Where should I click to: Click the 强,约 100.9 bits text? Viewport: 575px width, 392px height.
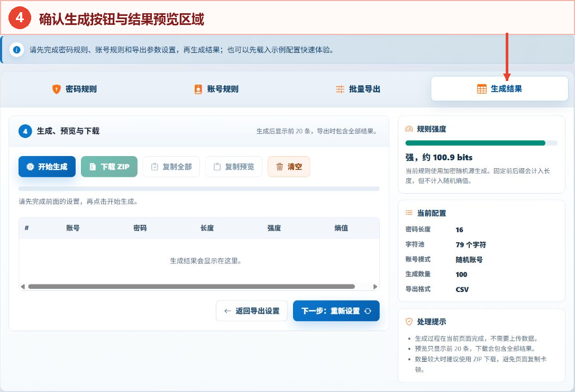point(439,157)
